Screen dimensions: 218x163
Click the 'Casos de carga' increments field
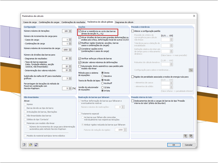tap(65, 40)
